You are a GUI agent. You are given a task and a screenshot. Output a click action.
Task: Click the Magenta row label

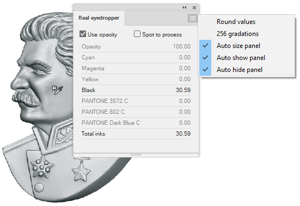coord(93,69)
